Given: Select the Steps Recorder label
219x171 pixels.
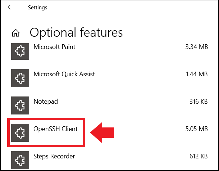Looking at the screenshot, I should 54,156.
